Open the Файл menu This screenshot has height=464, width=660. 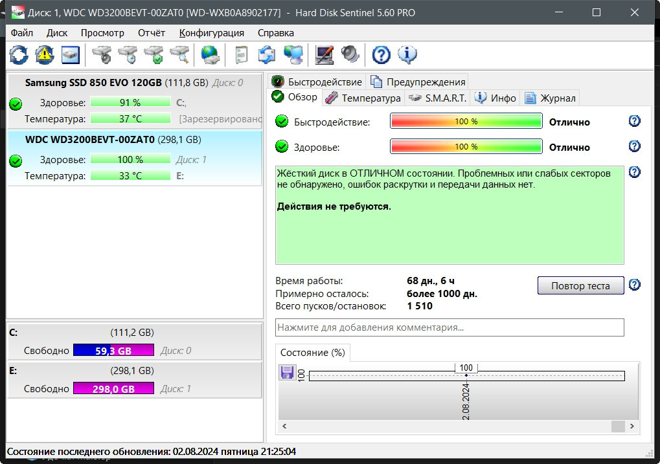point(22,32)
